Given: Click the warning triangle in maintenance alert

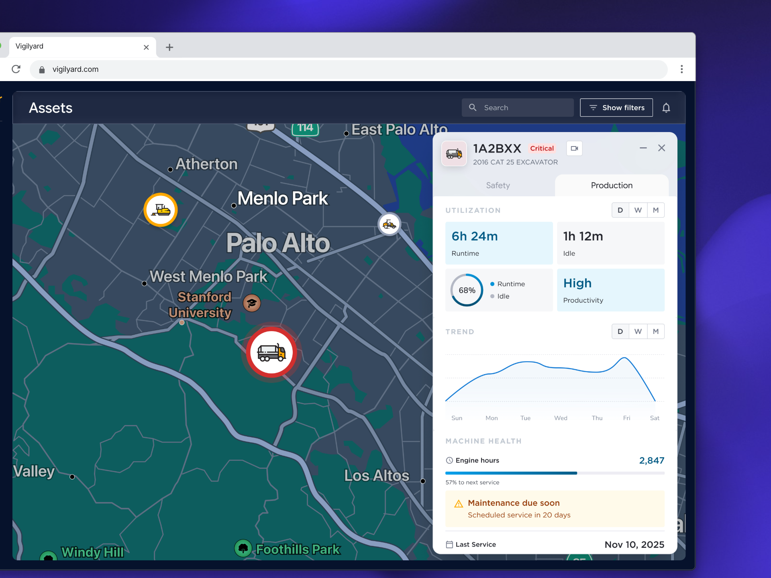Looking at the screenshot, I should [x=459, y=504].
